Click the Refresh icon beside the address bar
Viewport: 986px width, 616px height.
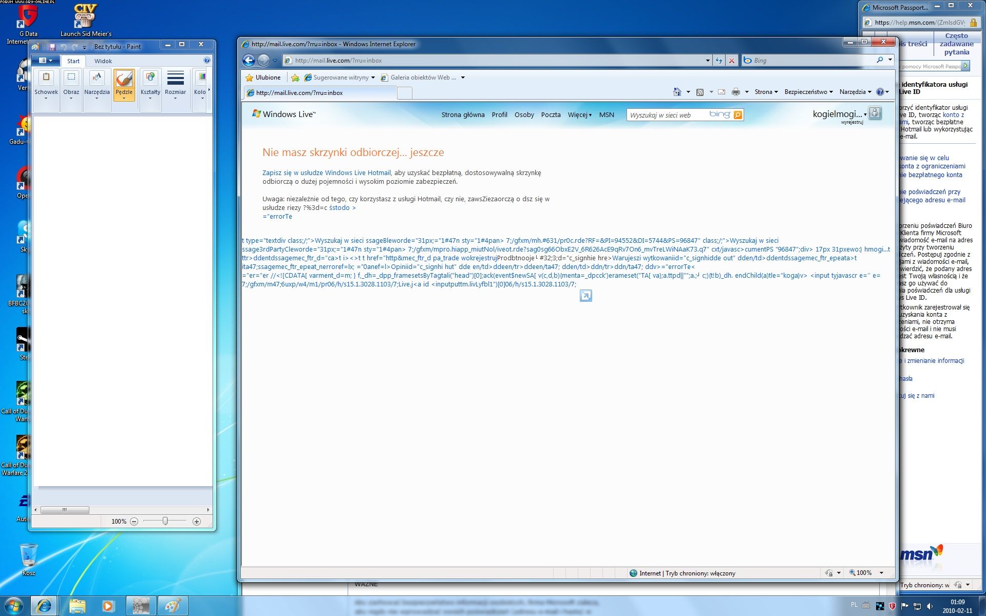pyautogui.click(x=719, y=61)
